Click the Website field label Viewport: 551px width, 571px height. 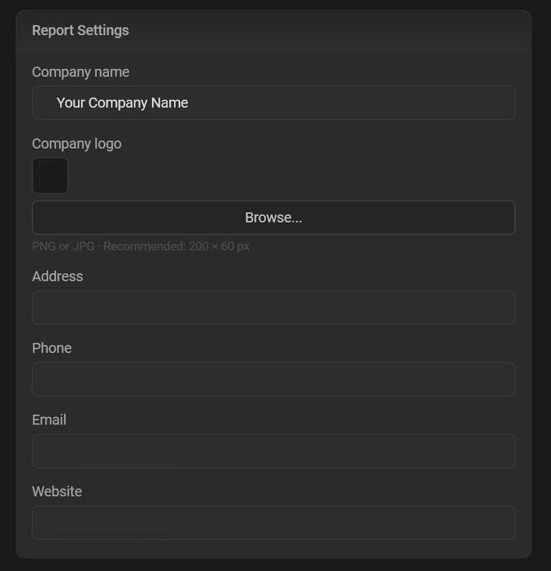pos(57,491)
